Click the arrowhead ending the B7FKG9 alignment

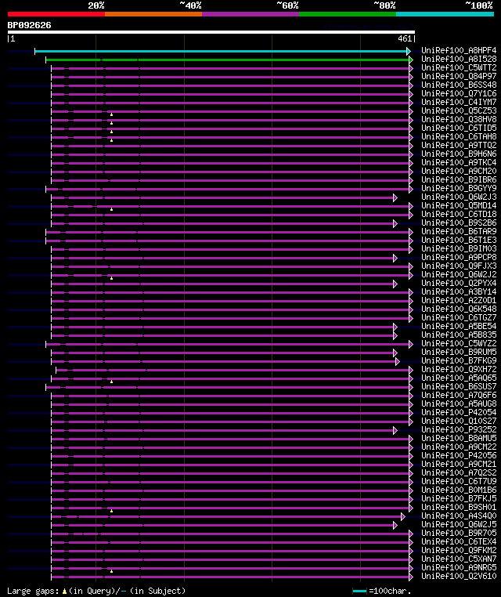click(398, 361)
